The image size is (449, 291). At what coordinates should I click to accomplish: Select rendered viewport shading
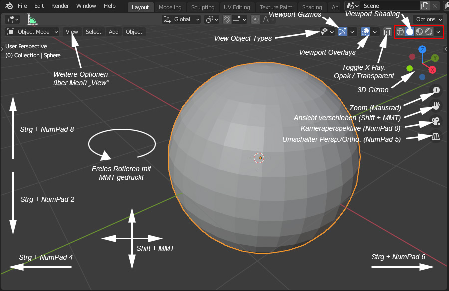(x=429, y=32)
